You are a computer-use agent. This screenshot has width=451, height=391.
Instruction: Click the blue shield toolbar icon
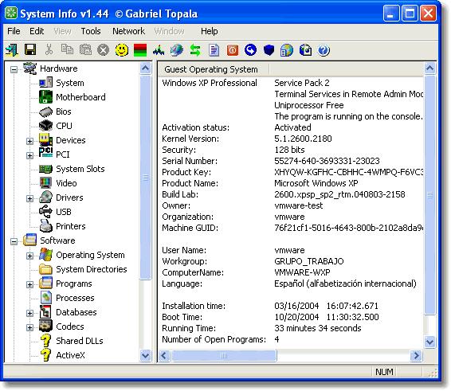pyautogui.click(x=269, y=50)
